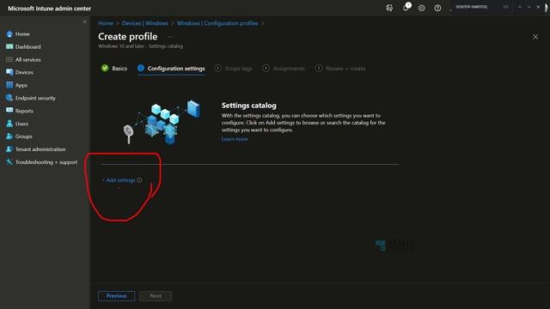Click the Apps grid icon

point(9,85)
